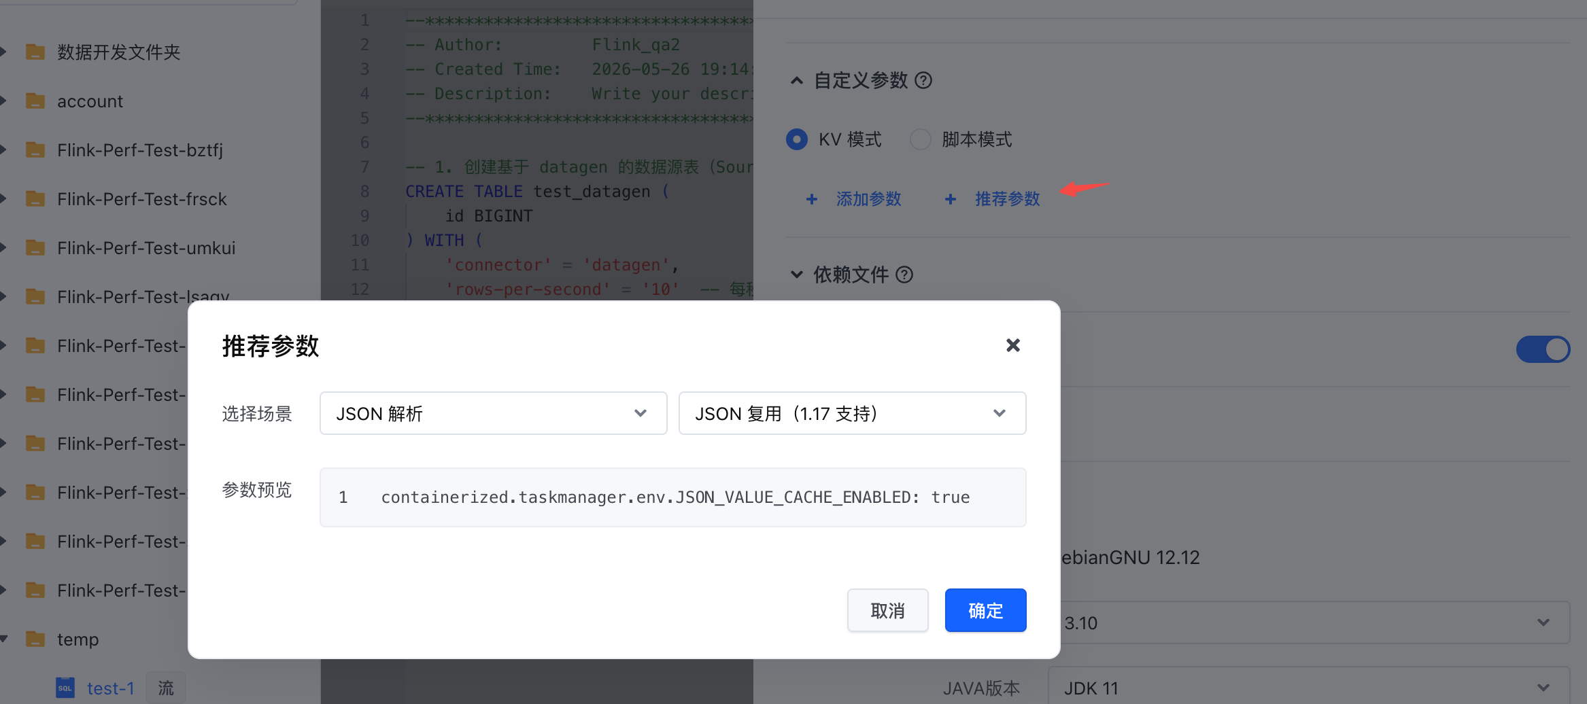Click the SQL file icon of test-1
The height and width of the screenshot is (704, 1587).
click(65, 688)
